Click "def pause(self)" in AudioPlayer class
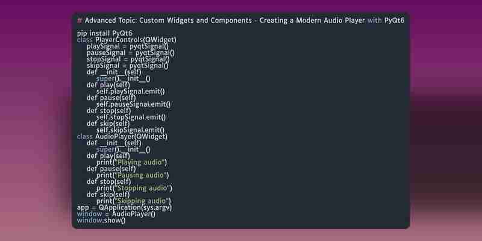This screenshot has height=241, width=482. (x=111, y=169)
